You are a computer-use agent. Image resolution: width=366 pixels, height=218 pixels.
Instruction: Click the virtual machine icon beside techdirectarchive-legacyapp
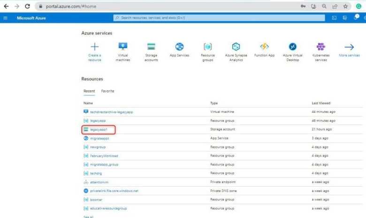(86, 112)
